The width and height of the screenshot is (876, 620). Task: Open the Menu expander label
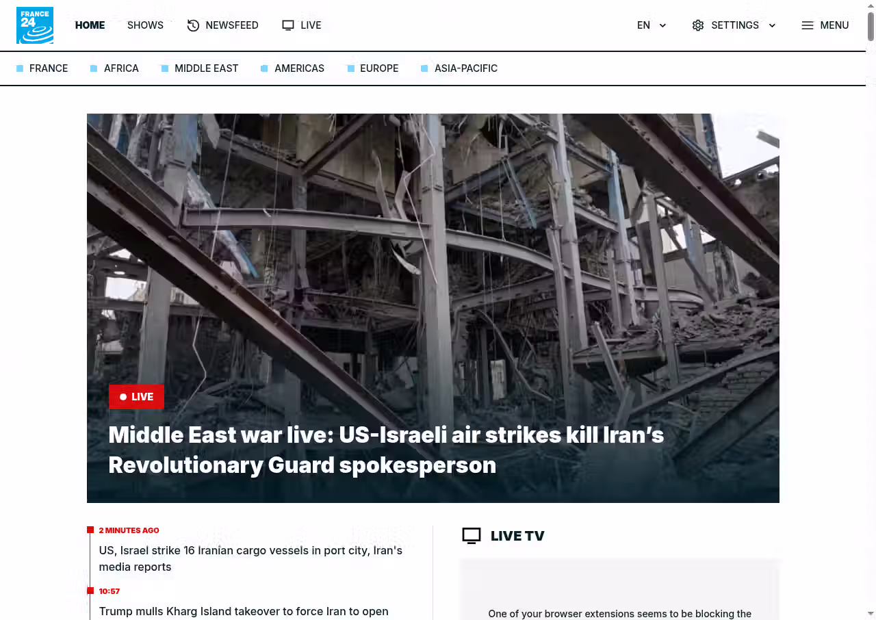834,25
